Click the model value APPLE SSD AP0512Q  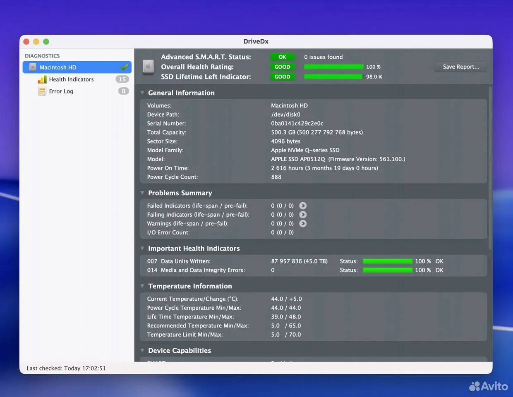click(x=298, y=159)
